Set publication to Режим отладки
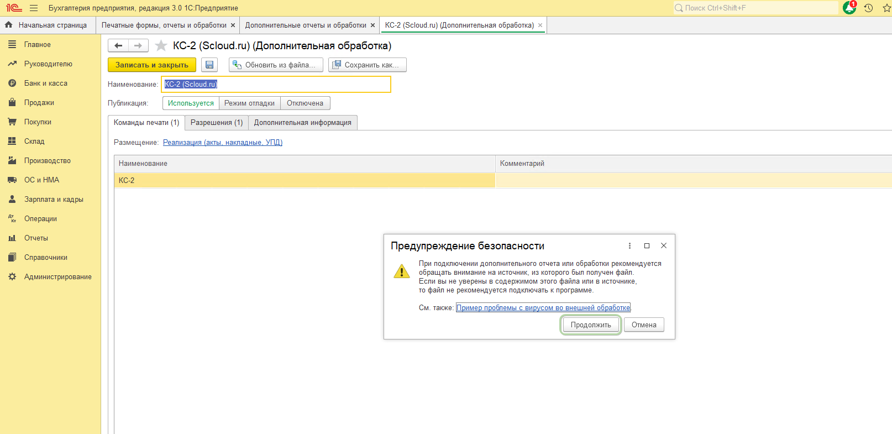892x434 pixels. point(250,103)
